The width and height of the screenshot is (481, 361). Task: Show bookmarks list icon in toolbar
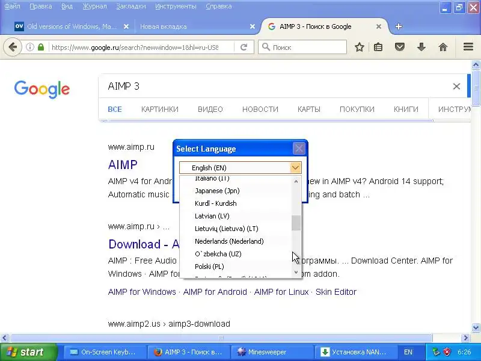(x=378, y=48)
